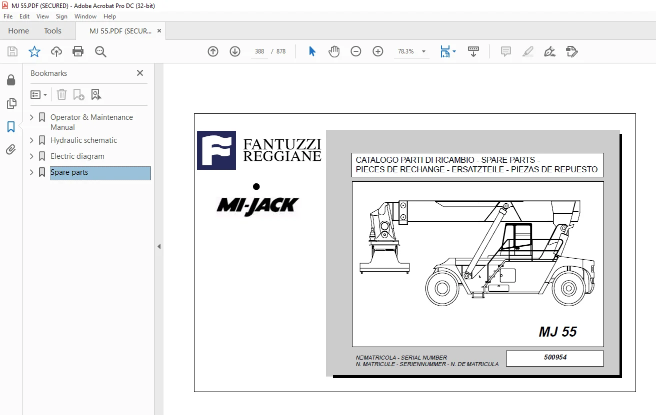Expand the Hydraulic schematic bookmark
656x415 pixels.
(x=32, y=140)
